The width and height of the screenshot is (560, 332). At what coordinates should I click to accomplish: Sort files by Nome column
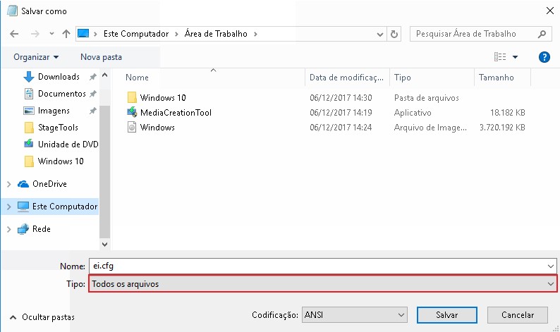click(137, 78)
